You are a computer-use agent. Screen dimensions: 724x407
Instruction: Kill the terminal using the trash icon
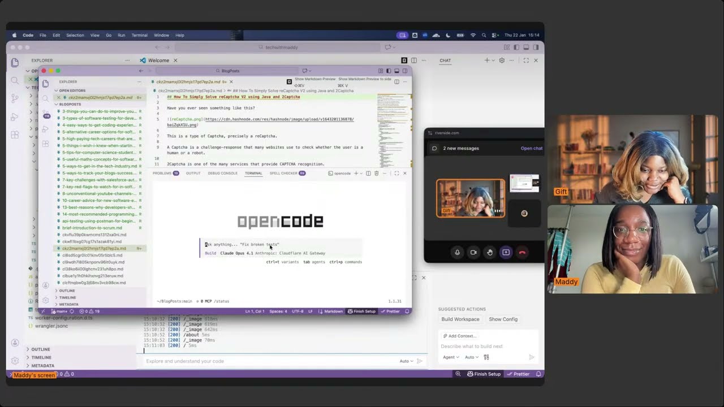pyautogui.click(x=376, y=173)
